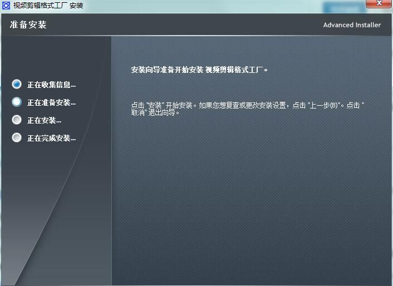This screenshot has width=393, height=286.
Task: Select the 正在完成安装 step indicator circle
Action: click(17, 137)
